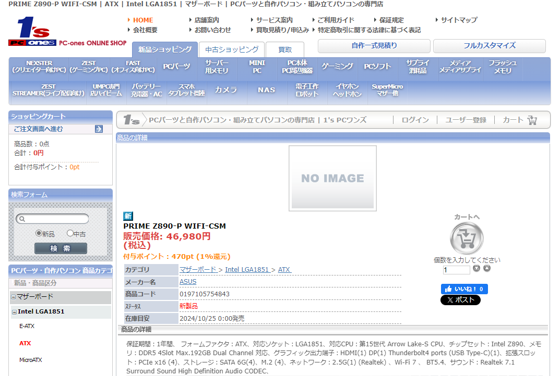This screenshot has width=560, height=376.
Task: Click the arrow icon beside ご注文画面へ進む
Action: click(x=99, y=129)
